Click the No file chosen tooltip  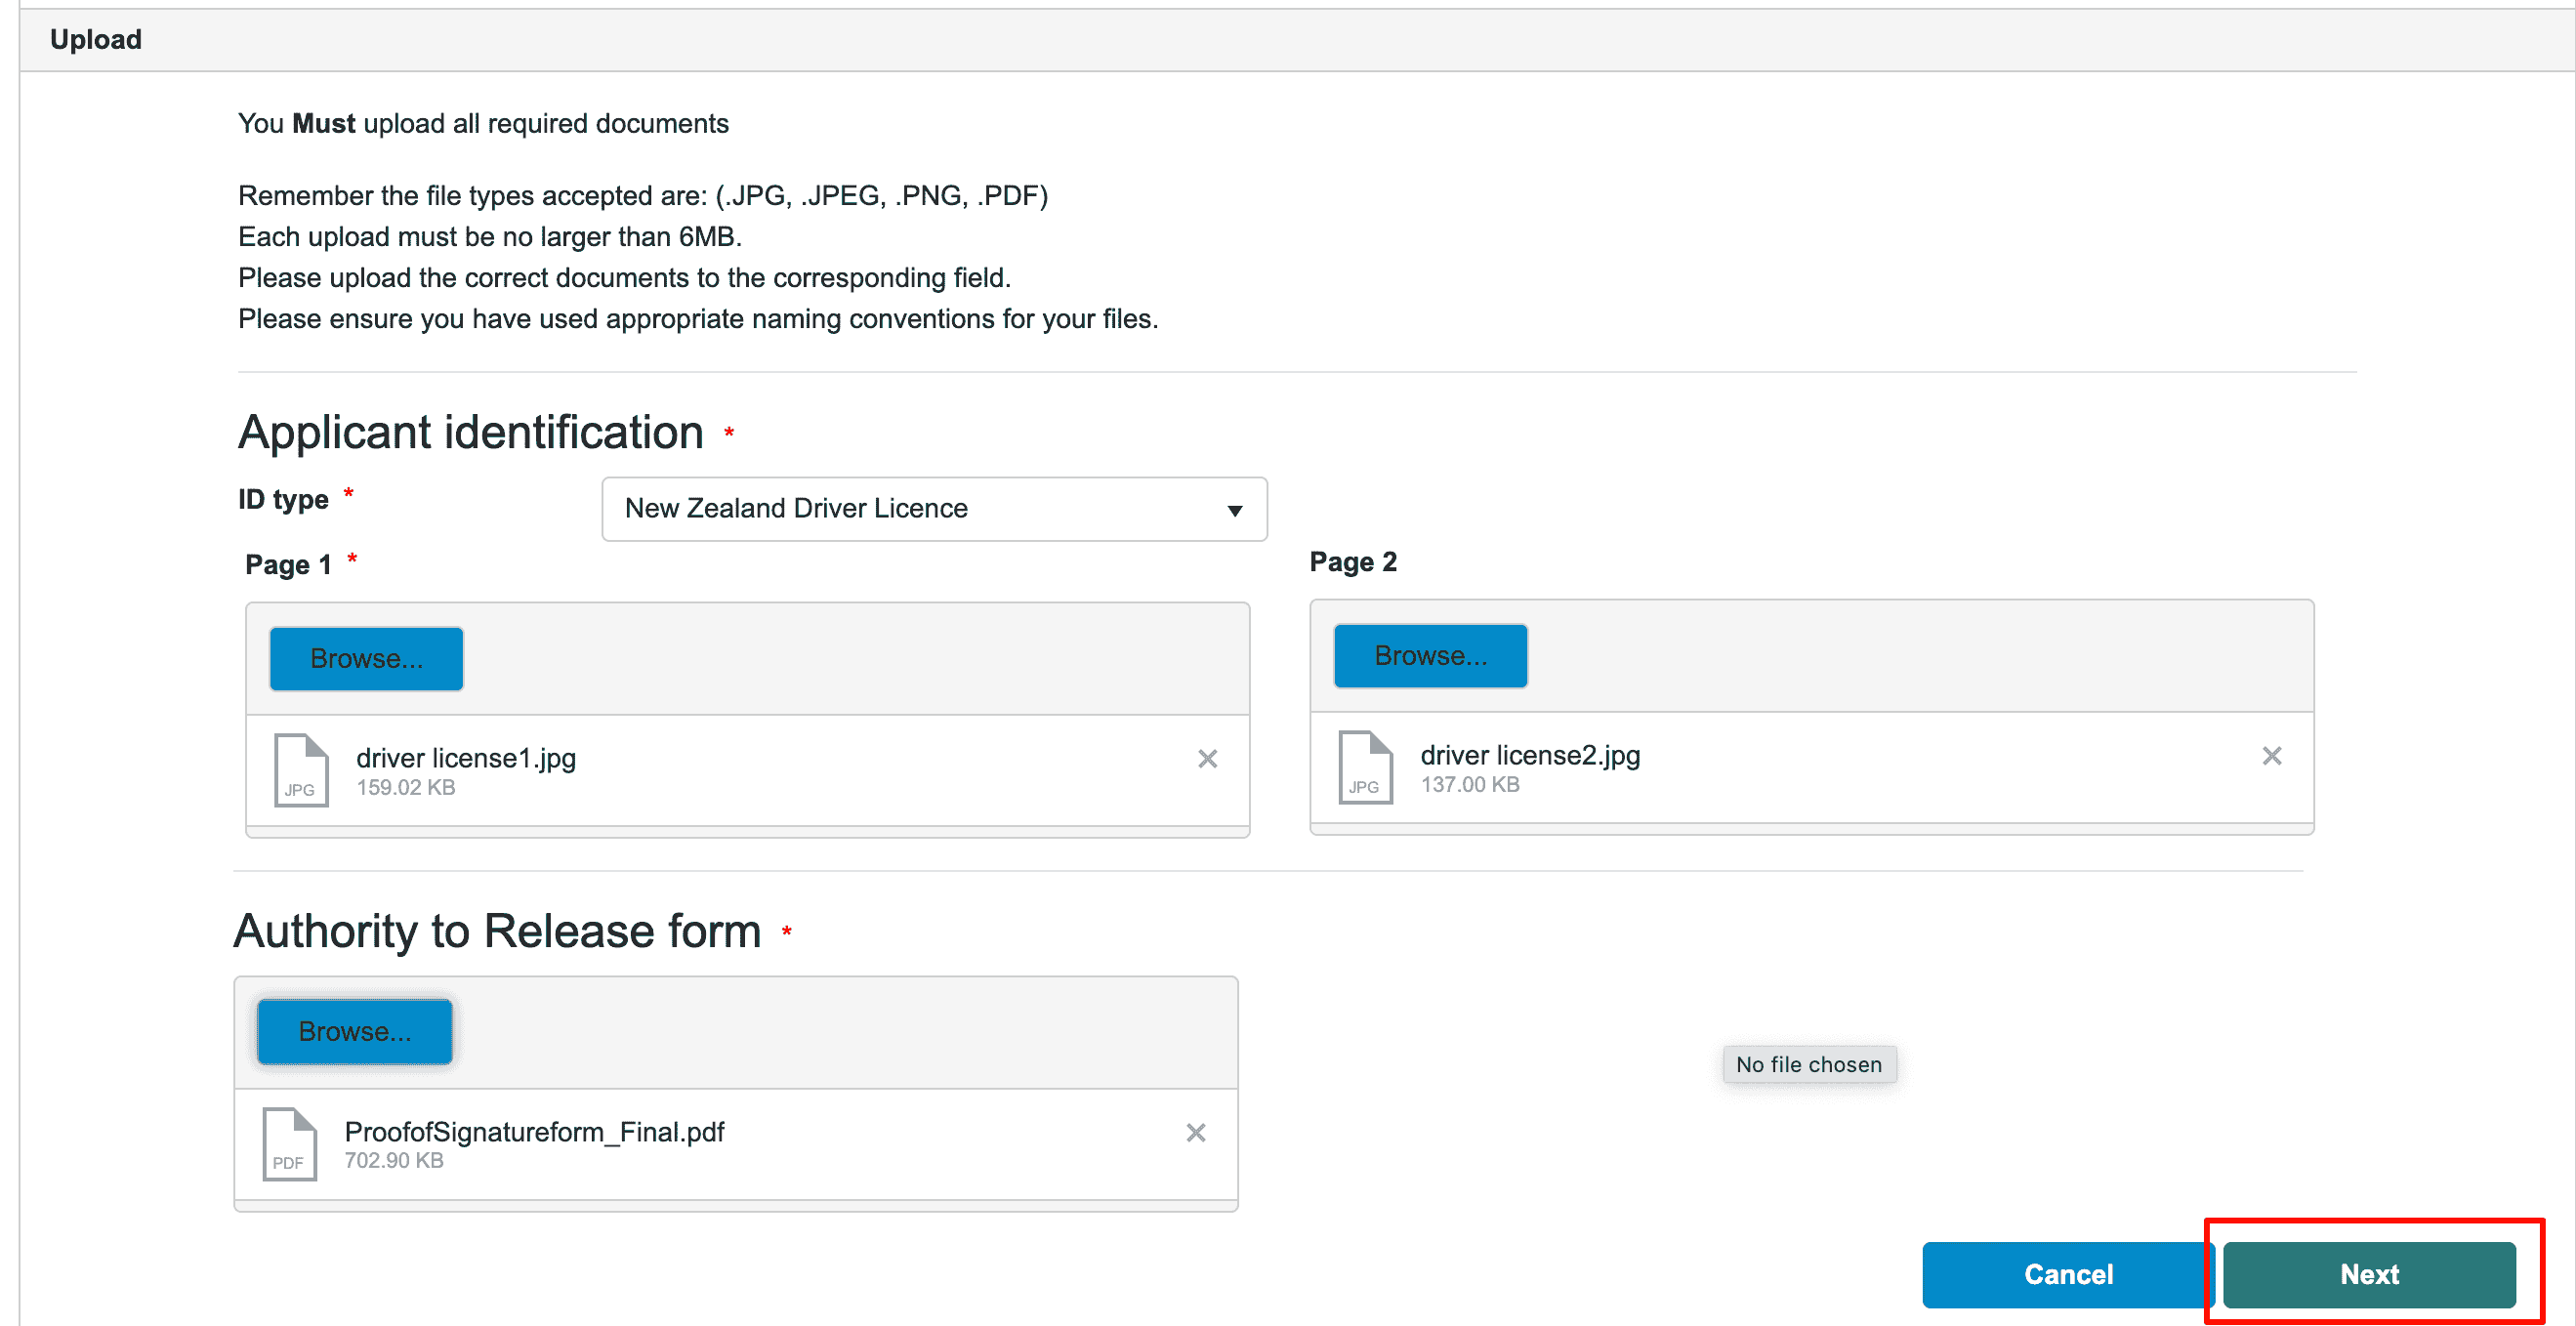tap(1808, 1064)
